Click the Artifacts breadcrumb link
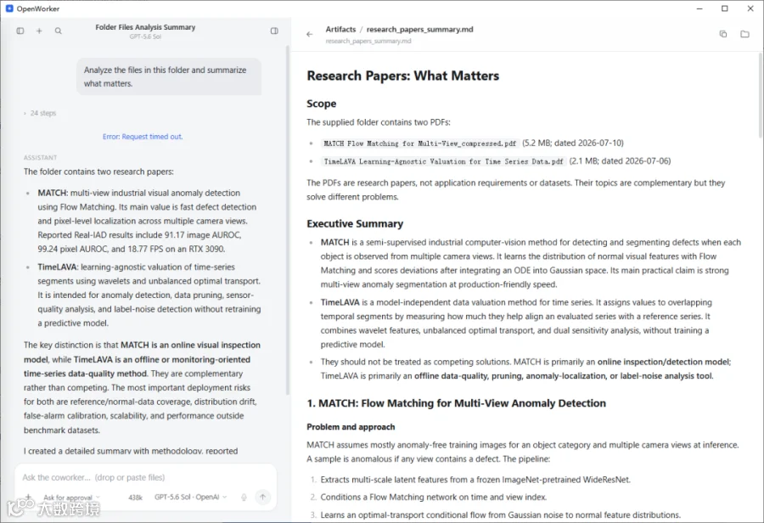Viewport: 764px width, 523px height. 340,29
